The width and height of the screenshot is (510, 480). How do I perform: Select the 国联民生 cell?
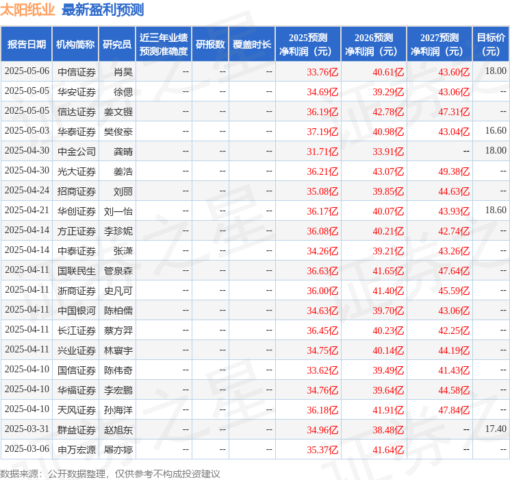pyautogui.click(x=77, y=271)
